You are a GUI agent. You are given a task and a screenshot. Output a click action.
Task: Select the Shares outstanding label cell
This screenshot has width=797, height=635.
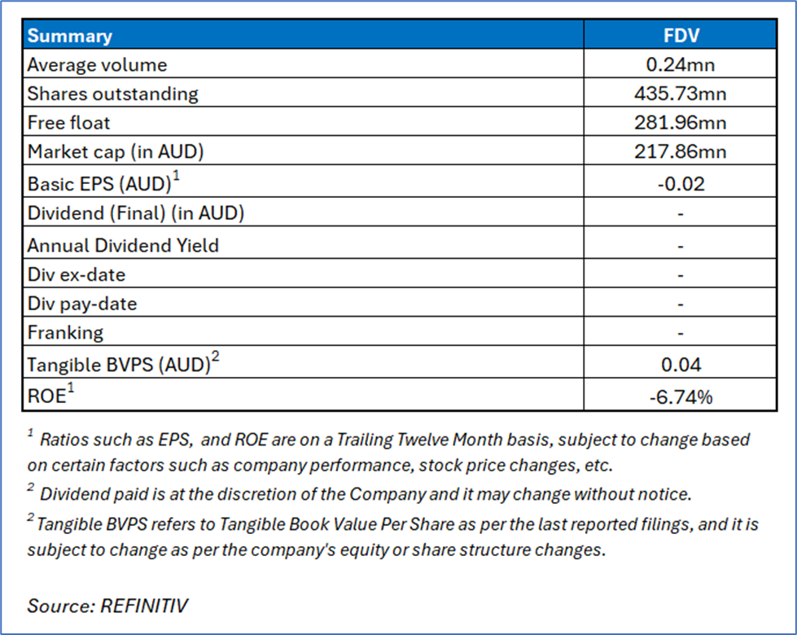click(x=112, y=94)
